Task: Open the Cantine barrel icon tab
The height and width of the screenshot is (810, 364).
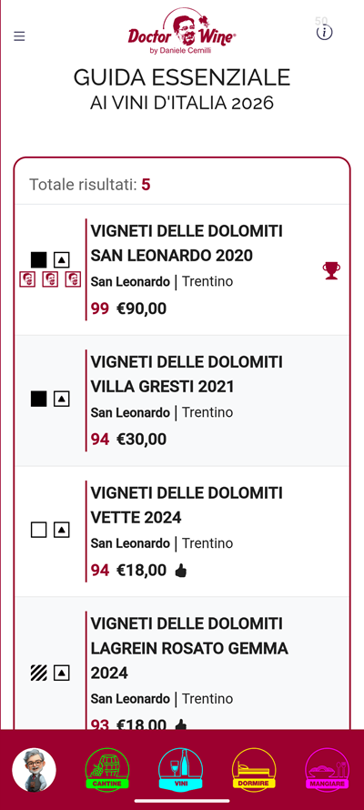Action: (106, 770)
